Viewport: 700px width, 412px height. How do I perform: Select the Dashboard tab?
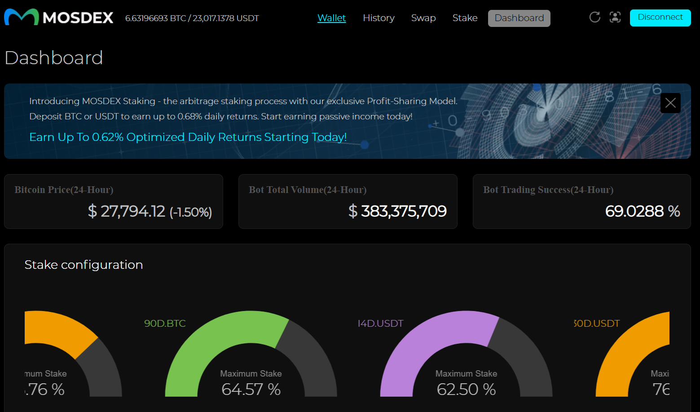tap(519, 18)
